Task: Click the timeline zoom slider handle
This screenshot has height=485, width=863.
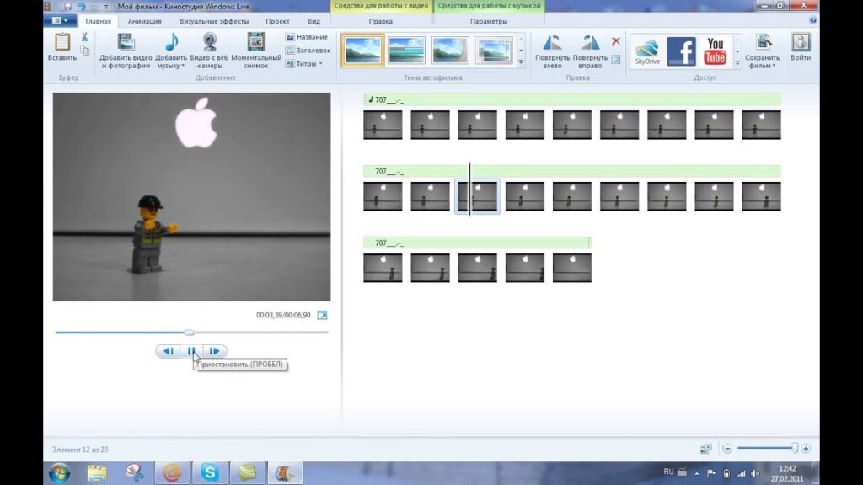Action: tap(794, 449)
